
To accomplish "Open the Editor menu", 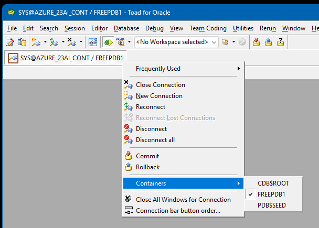I will pos(99,28).
